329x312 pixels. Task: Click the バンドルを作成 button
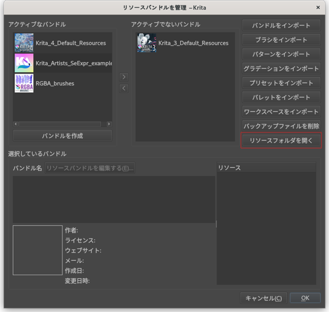[x=62, y=136]
